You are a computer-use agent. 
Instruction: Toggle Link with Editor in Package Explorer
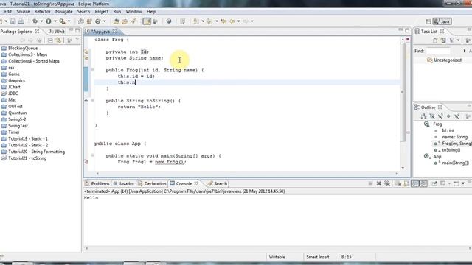[58, 40]
